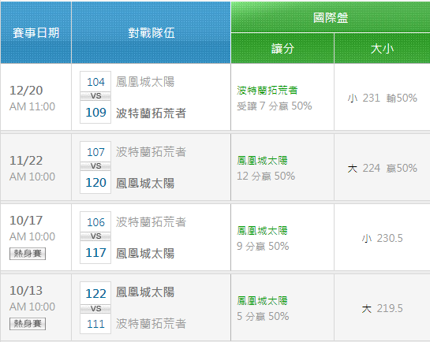430x342 pixels.
Task: Click the 小 230.5 total result
Action: pyautogui.click(x=383, y=238)
